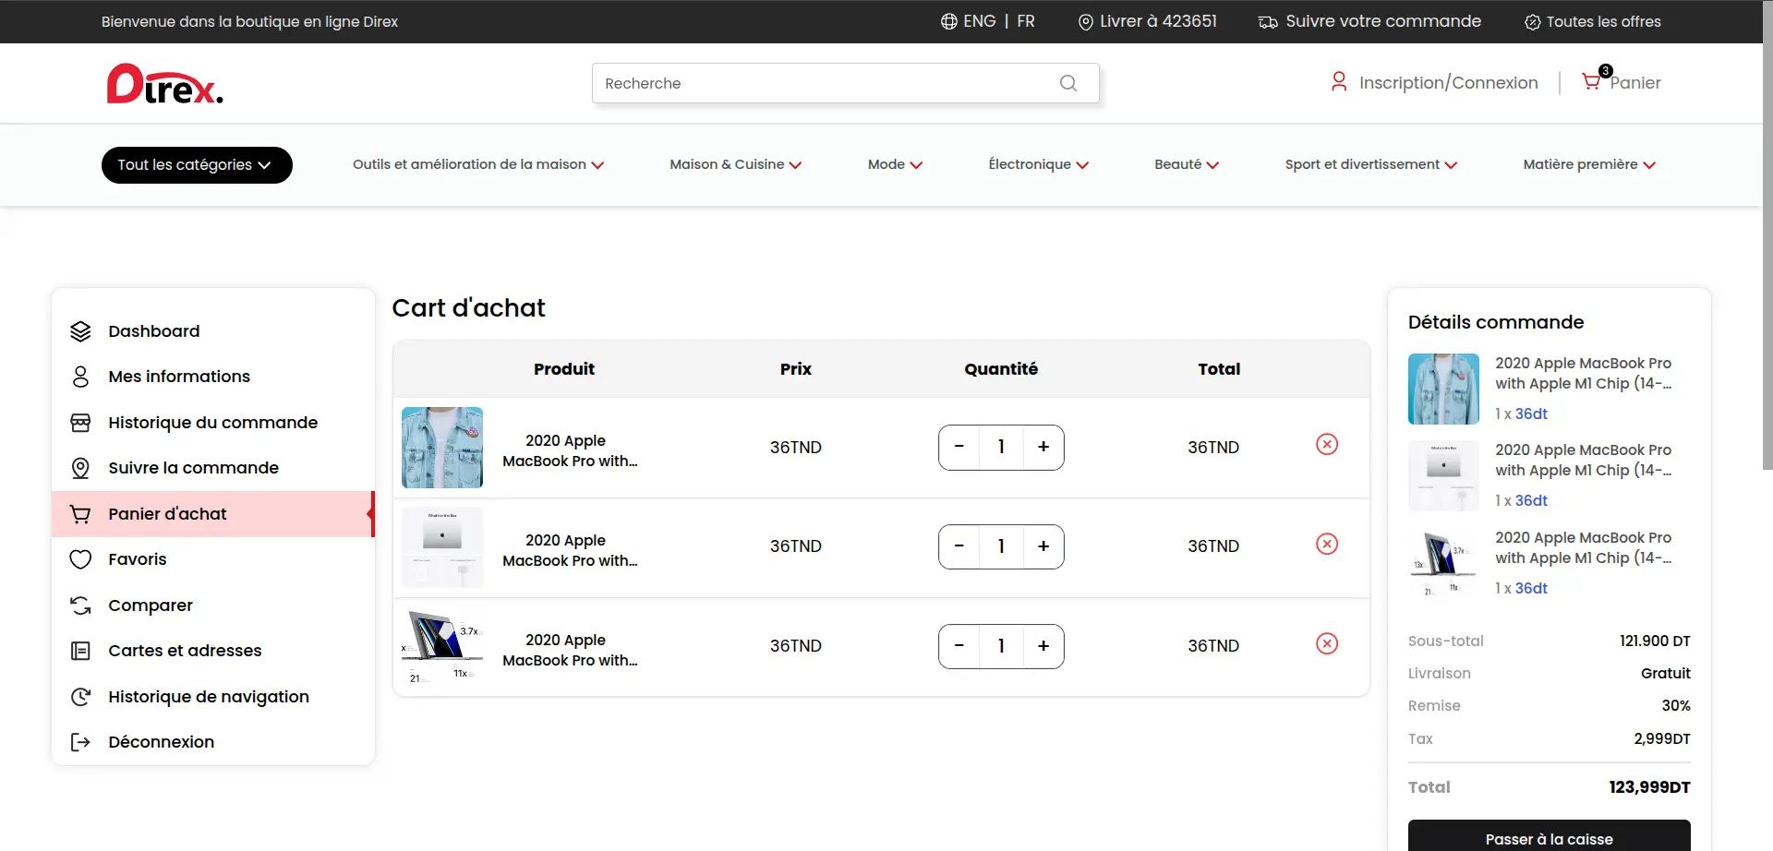Image resolution: width=1773 pixels, height=851 pixels.
Task: Increase quantity of third product
Action: click(x=1043, y=646)
